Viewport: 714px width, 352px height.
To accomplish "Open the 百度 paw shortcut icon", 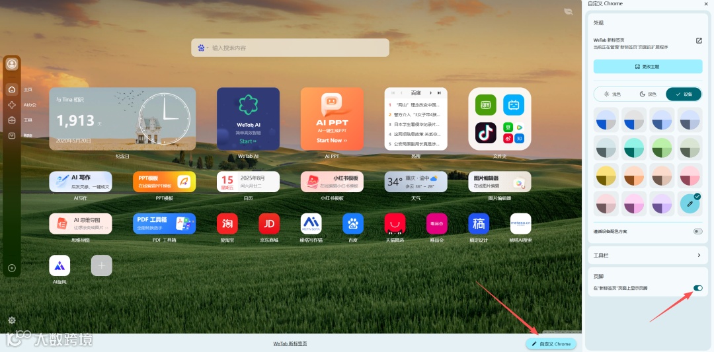I will 353,224.
